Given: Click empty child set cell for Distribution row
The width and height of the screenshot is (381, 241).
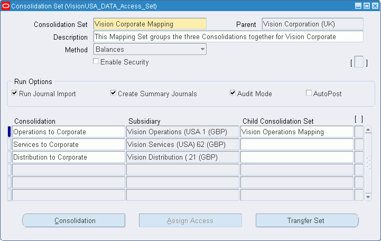Looking at the screenshot, I should pos(296,157).
